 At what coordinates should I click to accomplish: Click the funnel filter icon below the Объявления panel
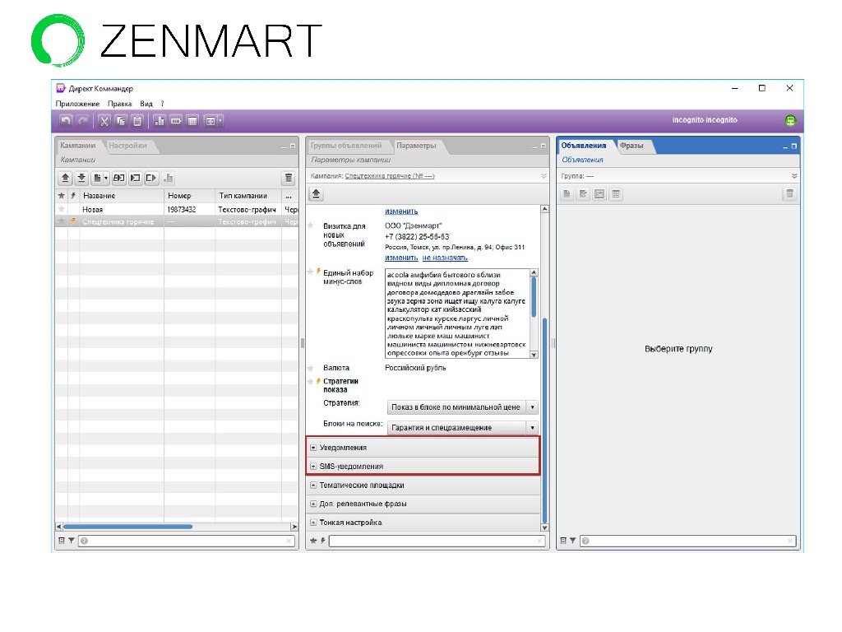(x=572, y=541)
